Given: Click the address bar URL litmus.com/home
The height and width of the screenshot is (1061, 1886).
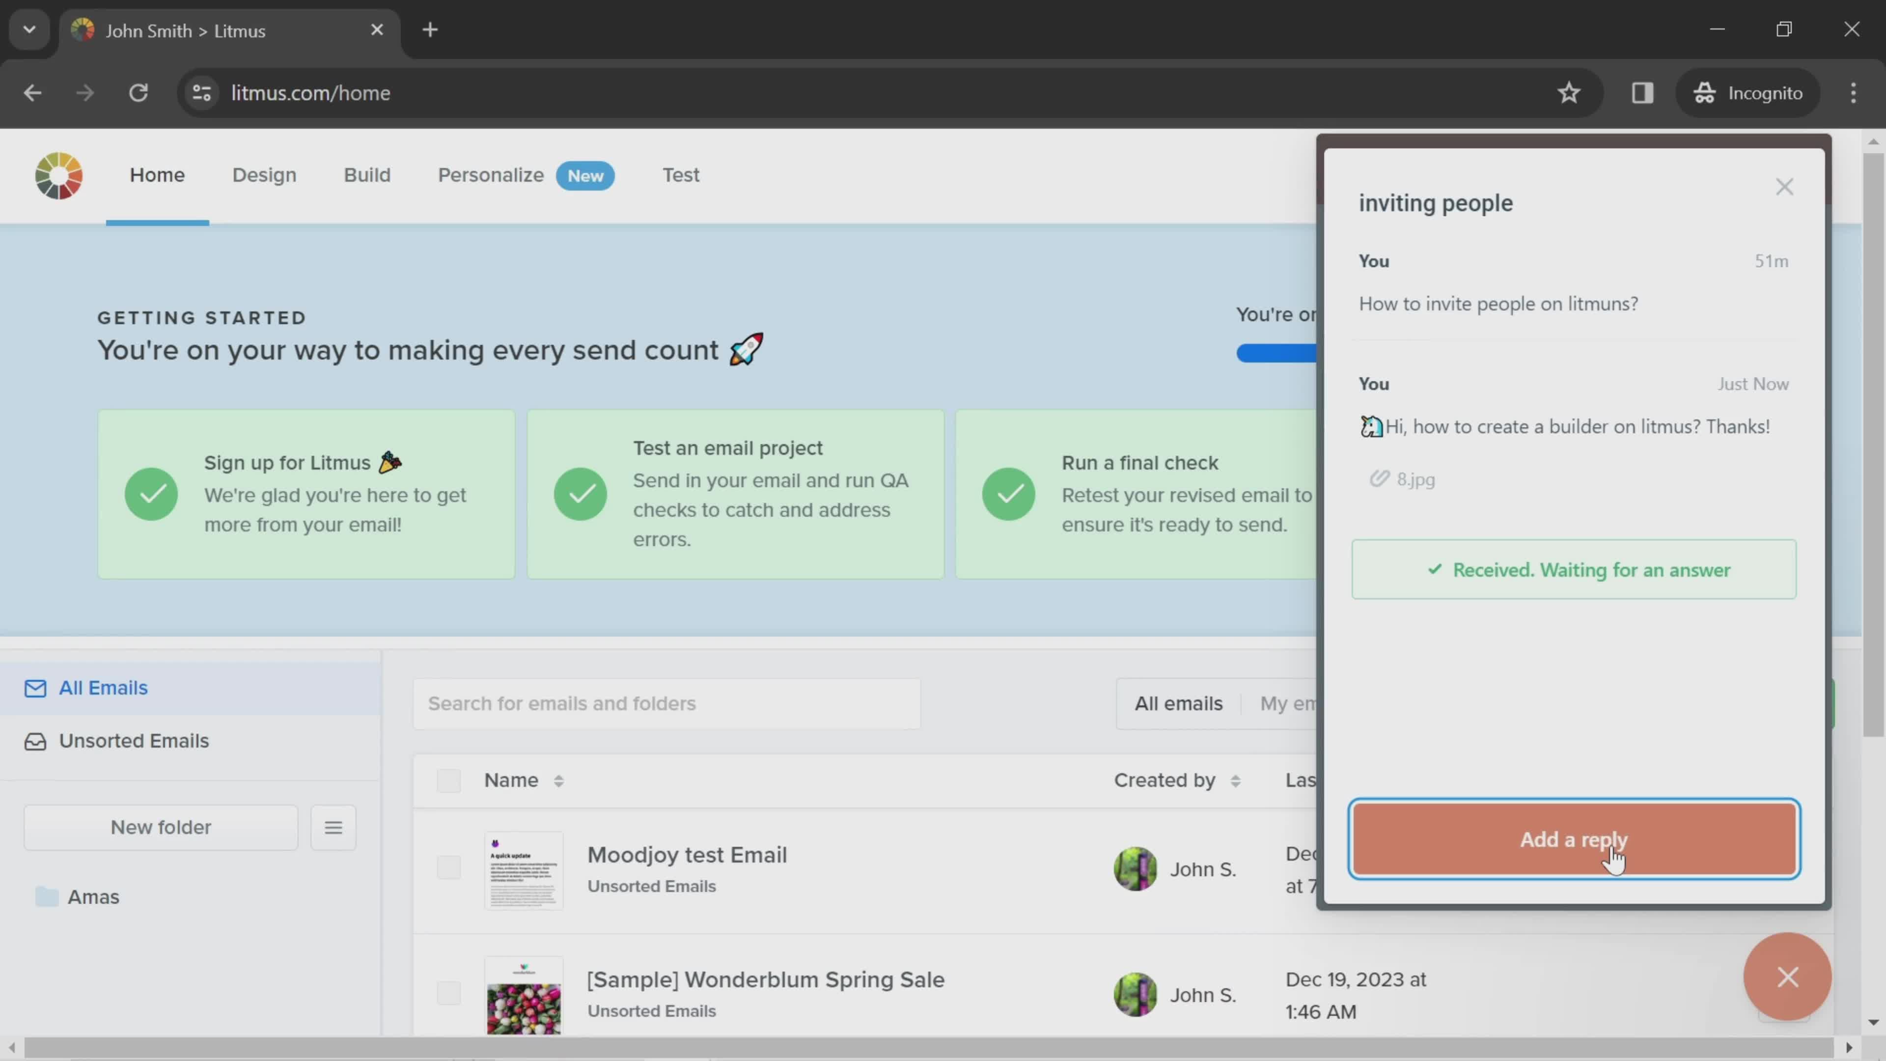Looking at the screenshot, I should pos(310,93).
